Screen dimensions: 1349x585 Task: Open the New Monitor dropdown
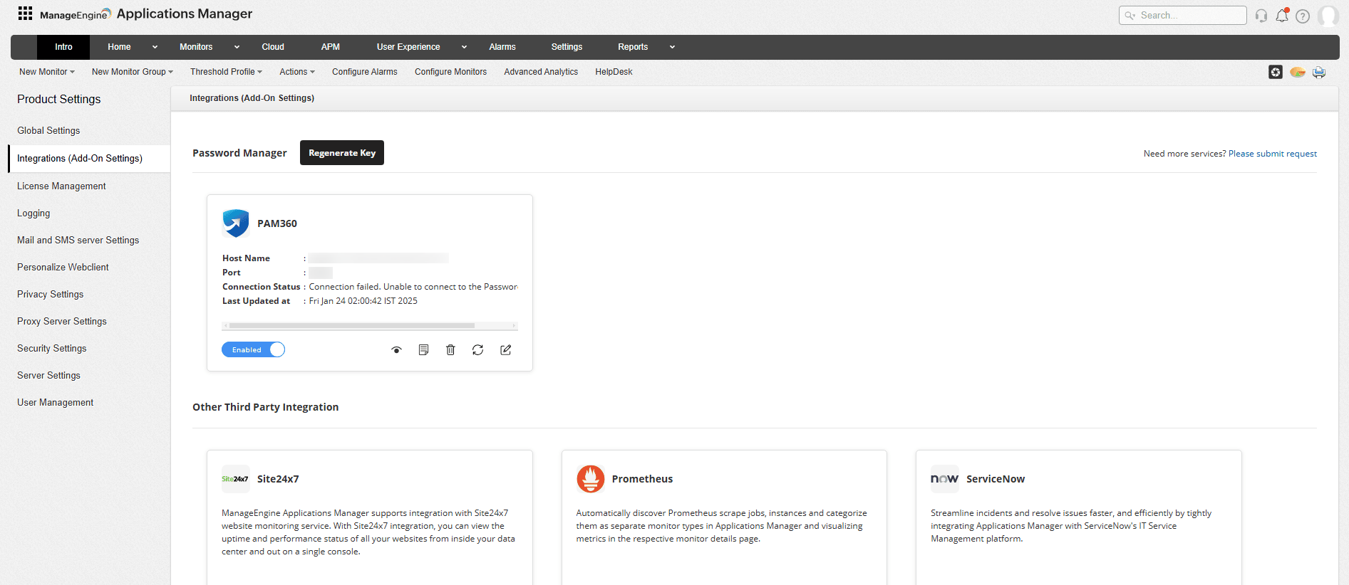click(47, 72)
